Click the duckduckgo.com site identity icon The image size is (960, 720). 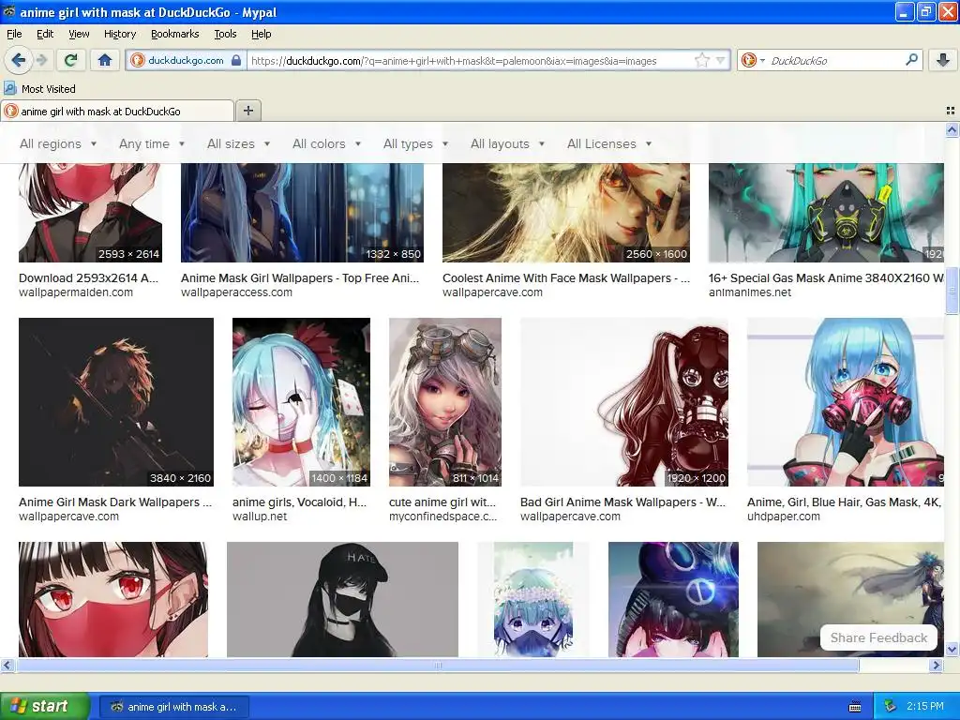[x=187, y=60]
